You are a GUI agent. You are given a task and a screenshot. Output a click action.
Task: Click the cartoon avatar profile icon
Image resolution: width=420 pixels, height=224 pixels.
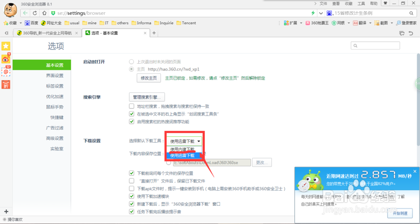tap(10, 10)
